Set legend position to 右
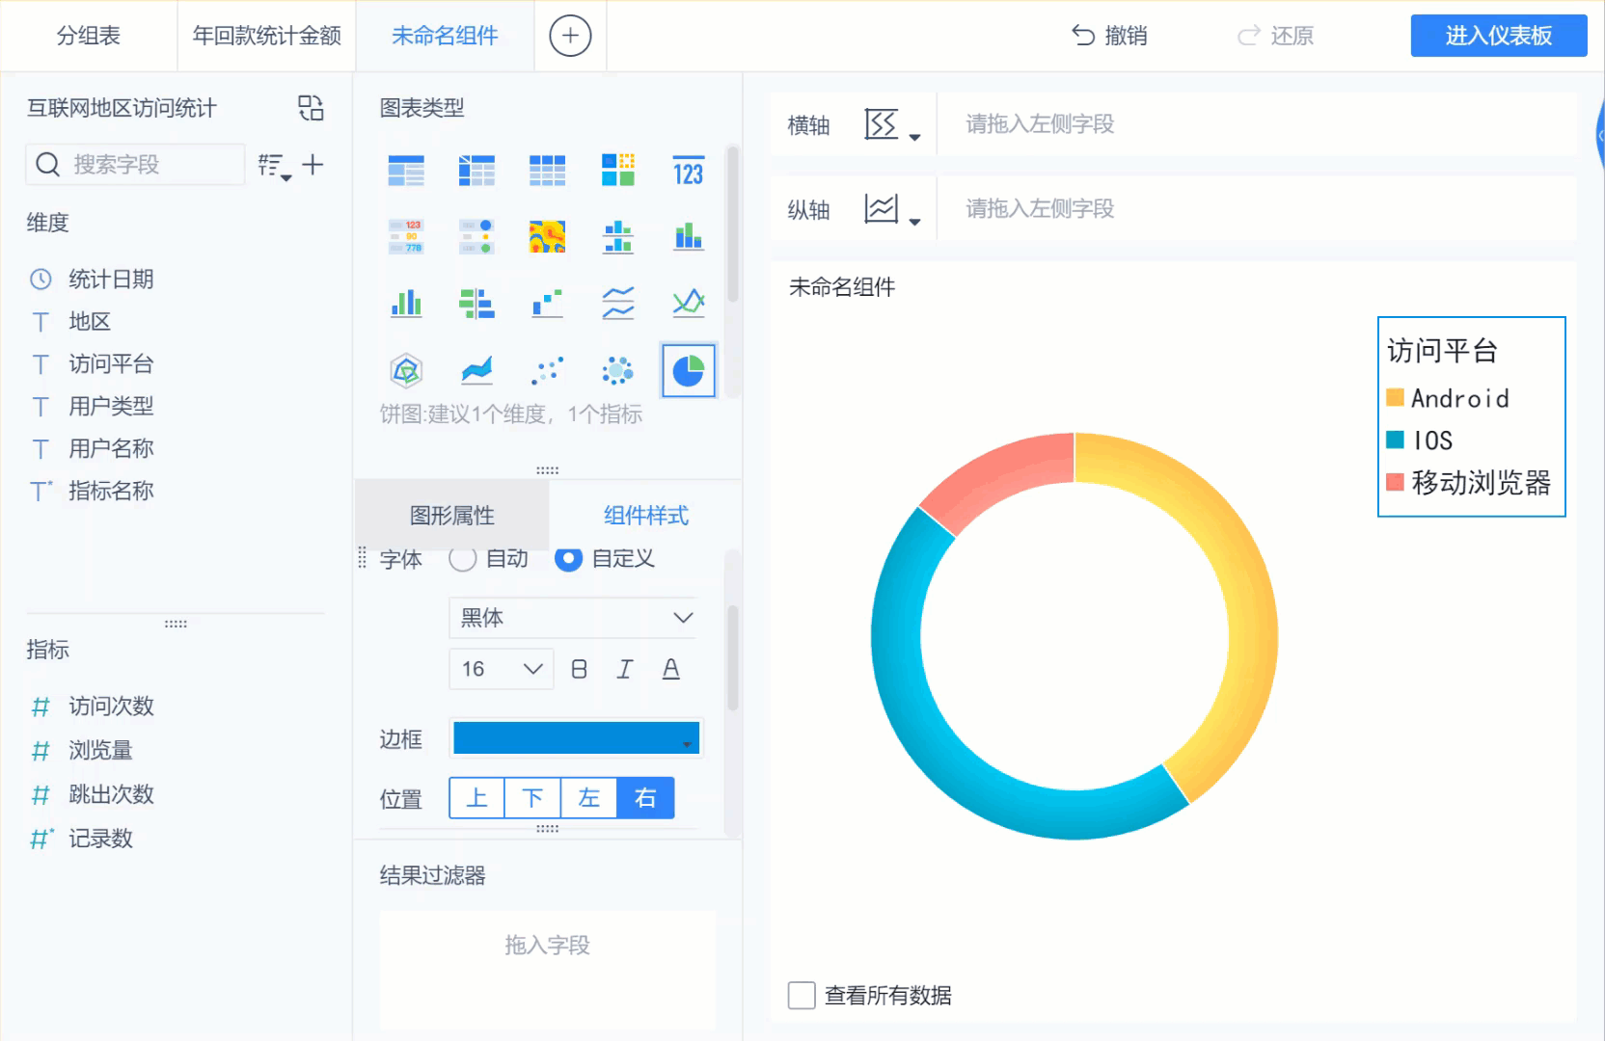The height and width of the screenshot is (1041, 1605). pyautogui.click(x=645, y=798)
